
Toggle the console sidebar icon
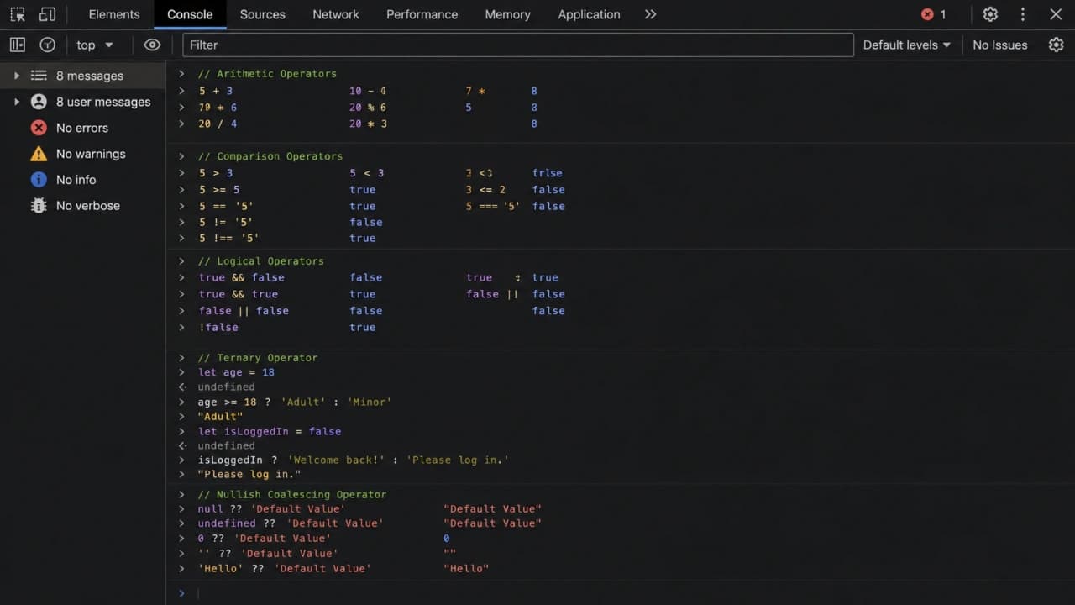pyautogui.click(x=18, y=45)
